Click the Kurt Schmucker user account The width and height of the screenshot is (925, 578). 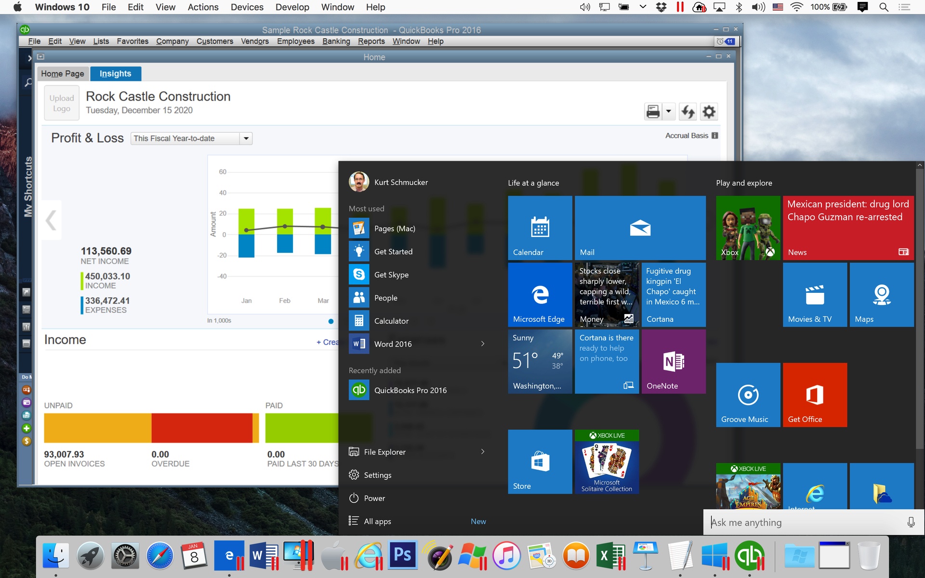coord(388,182)
